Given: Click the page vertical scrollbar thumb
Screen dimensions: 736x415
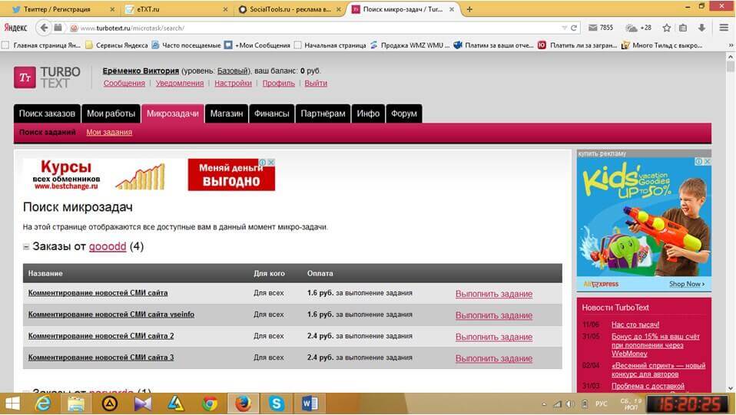Looking at the screenshot, I should [731, 67].
